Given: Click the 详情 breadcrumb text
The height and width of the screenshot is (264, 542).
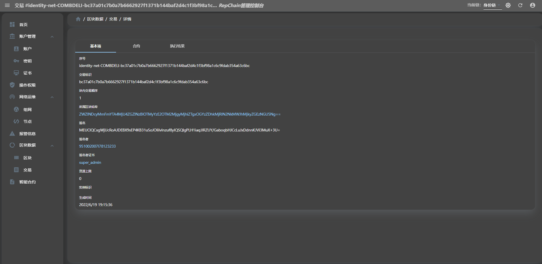Looking at the screenshot, I should coord(127,19).
